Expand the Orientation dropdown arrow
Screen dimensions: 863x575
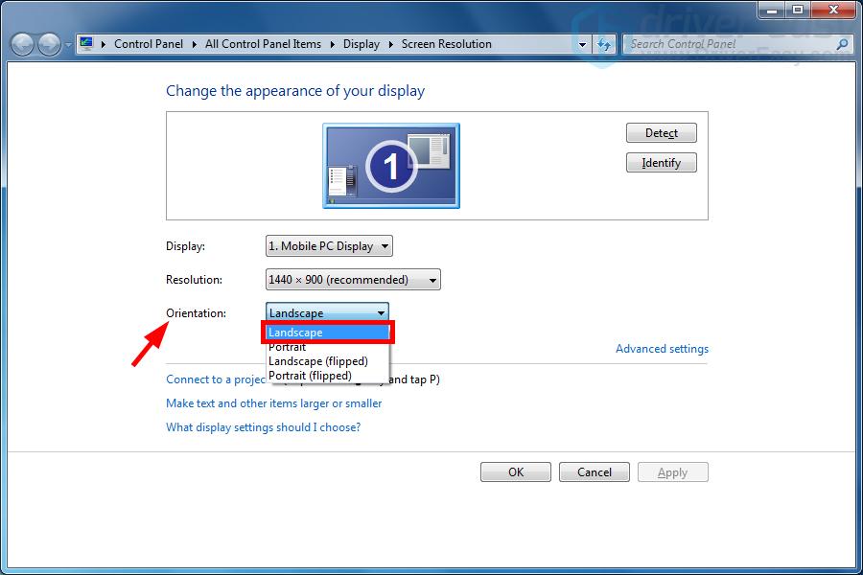(381, 311)
